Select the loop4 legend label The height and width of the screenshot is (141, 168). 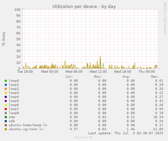coord(14,97)
